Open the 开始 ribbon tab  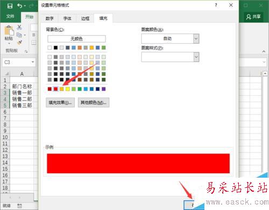(x=29, y=17)
